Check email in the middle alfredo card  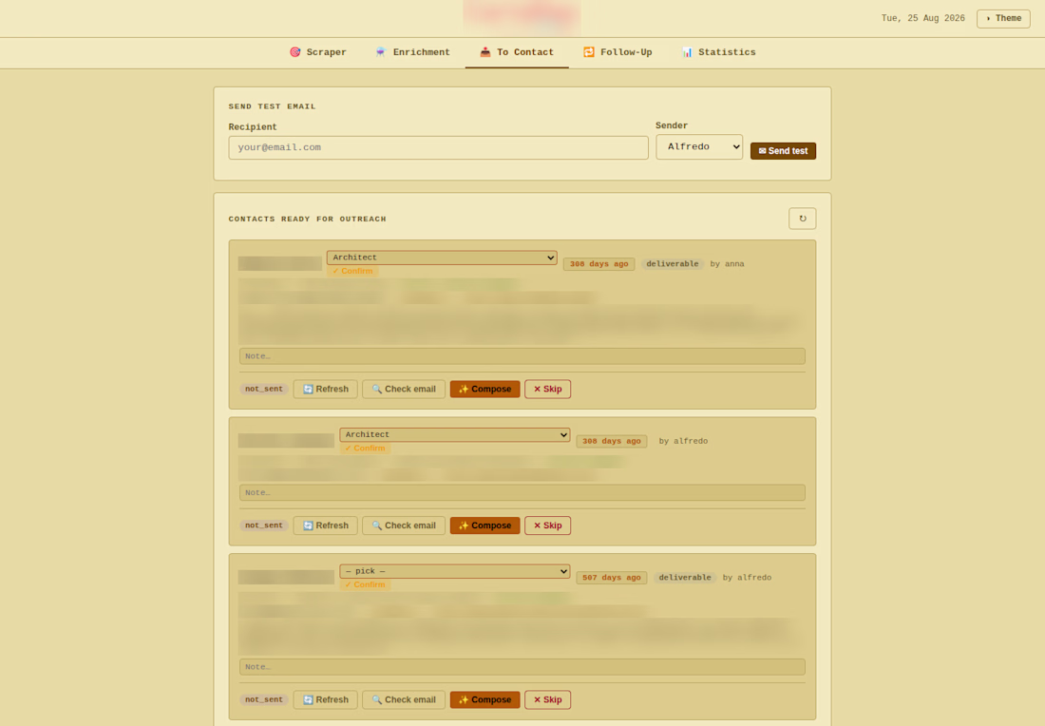pyautogui.click(x=403, y=525)
